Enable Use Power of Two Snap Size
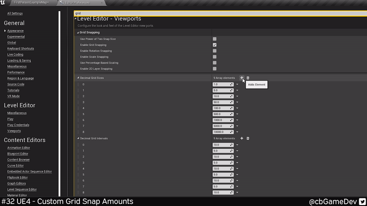Viewport: 367px width, 206px height. 215,39
